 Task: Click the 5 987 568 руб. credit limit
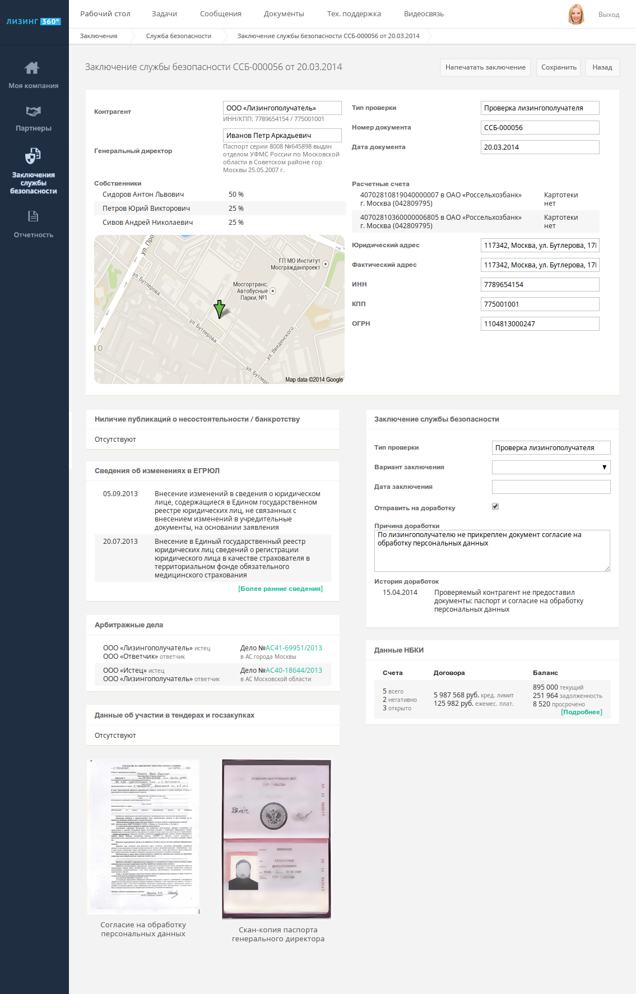[x=456, y=695]
